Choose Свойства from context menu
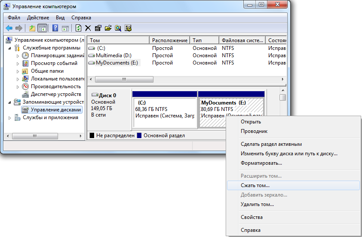Viewport: 362px width, 237px height. coord(293,217)
